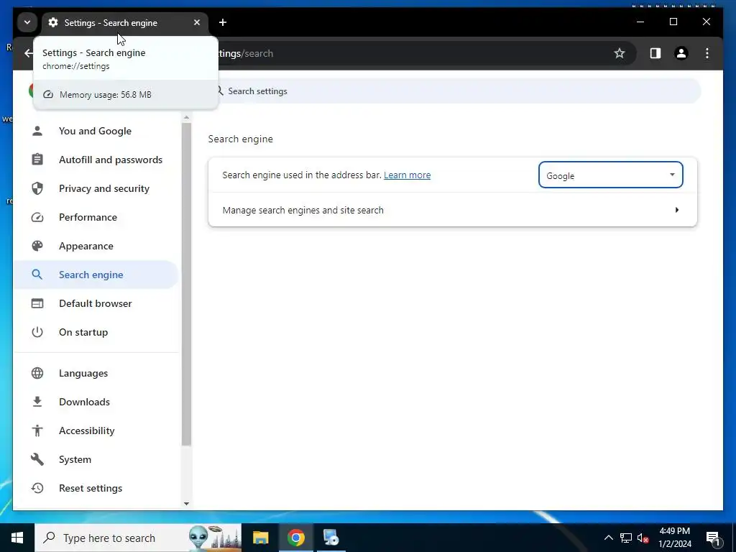
Task: Click the sidebar scroll down arrow
Action: (x=186, y=504)
